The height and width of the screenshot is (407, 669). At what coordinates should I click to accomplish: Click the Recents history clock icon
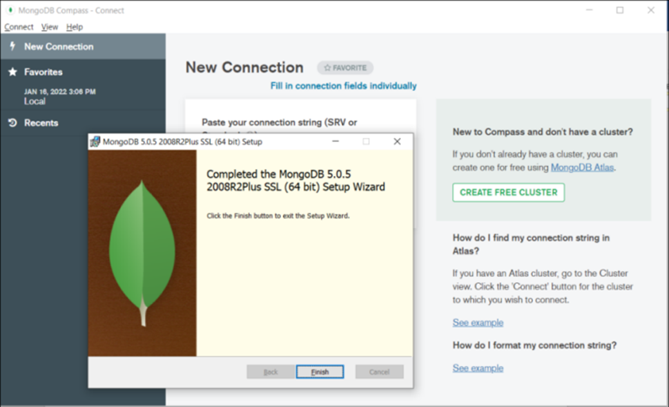pos(13,122)
